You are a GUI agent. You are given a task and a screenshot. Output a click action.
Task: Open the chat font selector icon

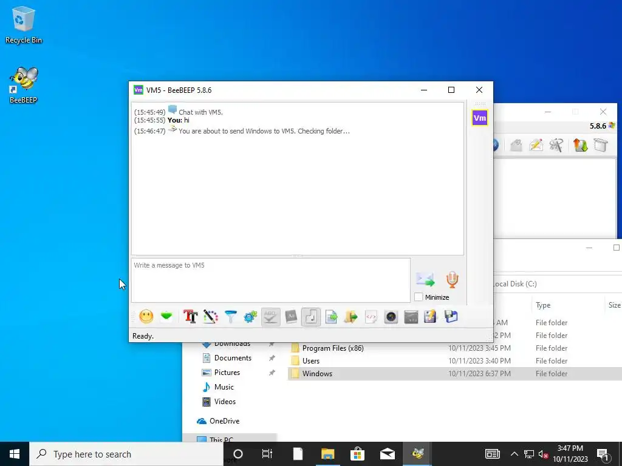pos(190,317)
